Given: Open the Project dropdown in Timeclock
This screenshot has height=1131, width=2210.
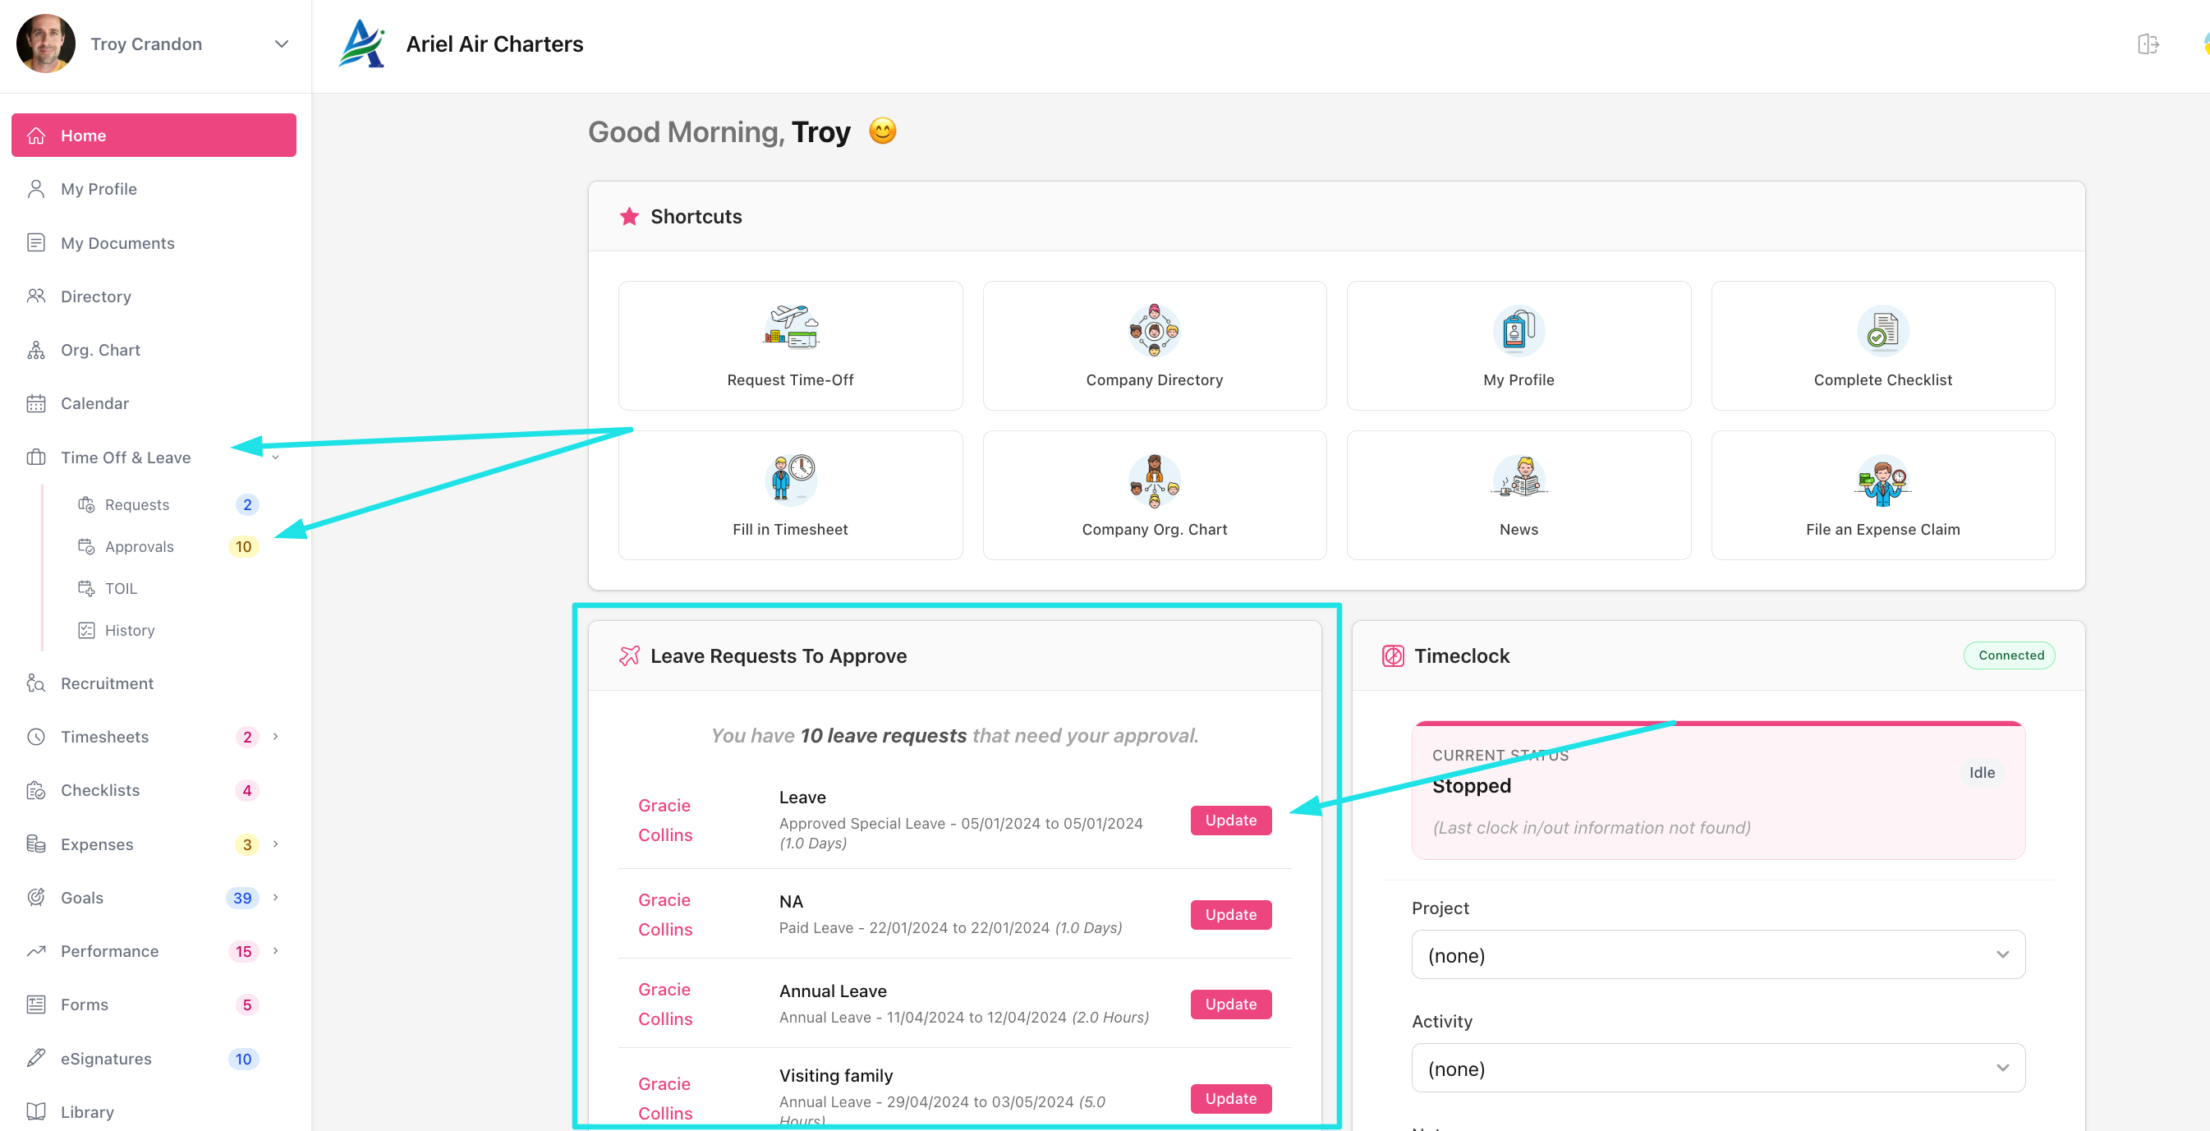Looking at the screenshot, I should pyautogui.click(x=1717, y=955).
